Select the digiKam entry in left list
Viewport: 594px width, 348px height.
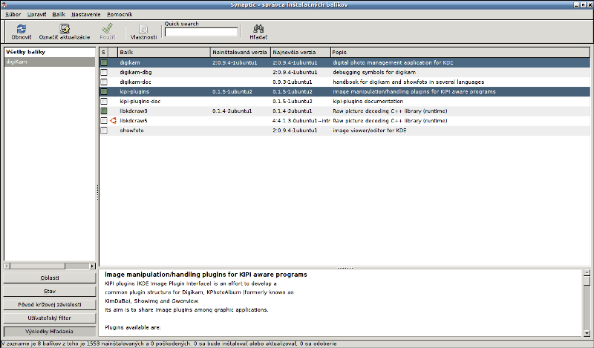point(50,62)
